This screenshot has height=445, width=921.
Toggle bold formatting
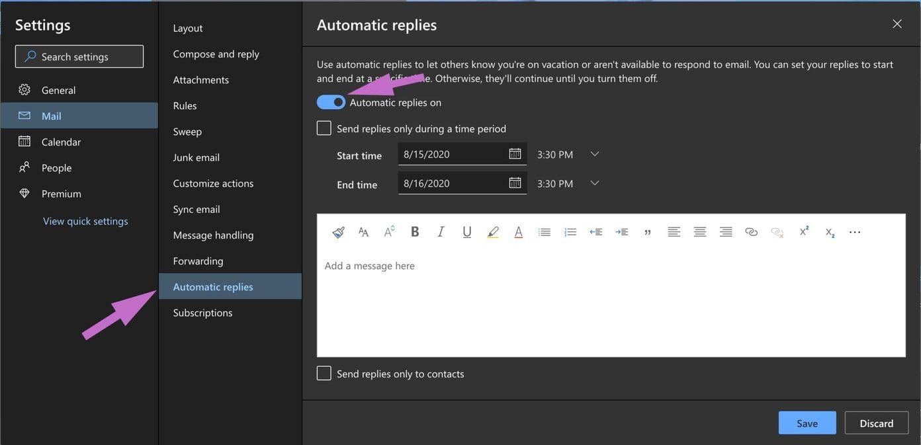[415, 231]
